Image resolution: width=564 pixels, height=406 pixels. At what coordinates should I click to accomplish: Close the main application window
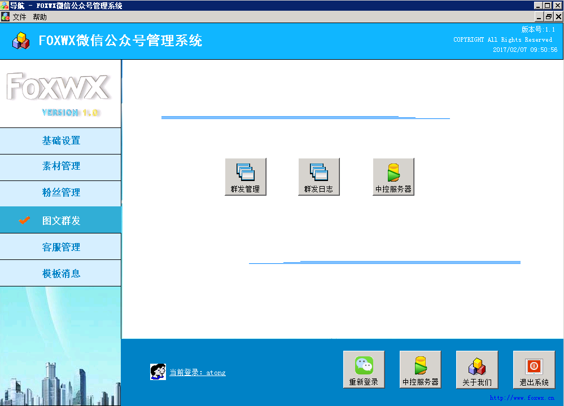coord(558,6)
